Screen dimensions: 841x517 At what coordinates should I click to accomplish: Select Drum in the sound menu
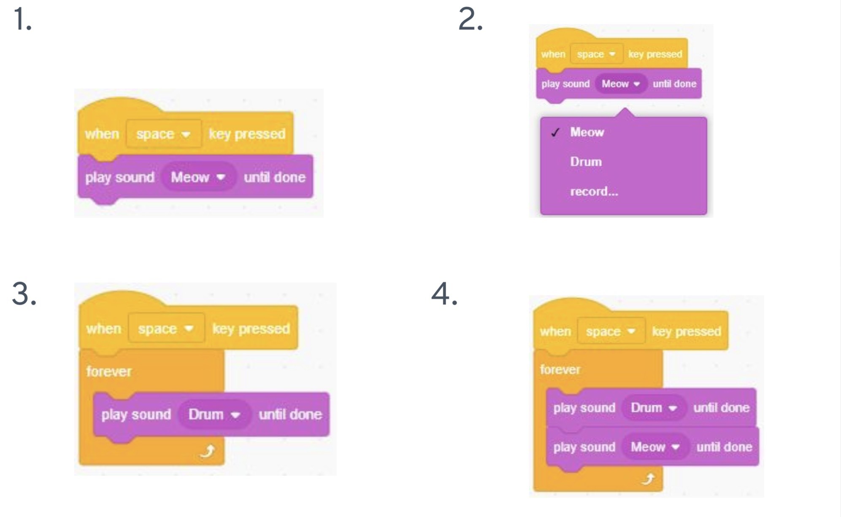coord(586,162)
